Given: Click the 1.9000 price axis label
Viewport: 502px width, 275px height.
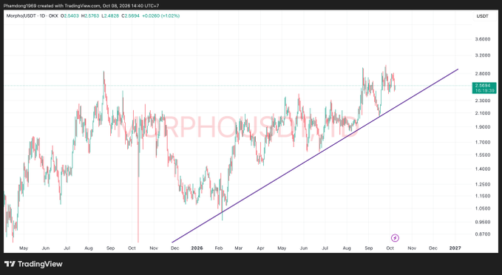Looking at the screenshot, I should [483, 126].
